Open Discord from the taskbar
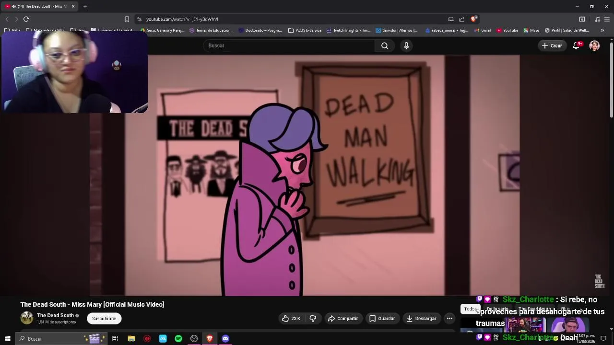 click(225, 339)
